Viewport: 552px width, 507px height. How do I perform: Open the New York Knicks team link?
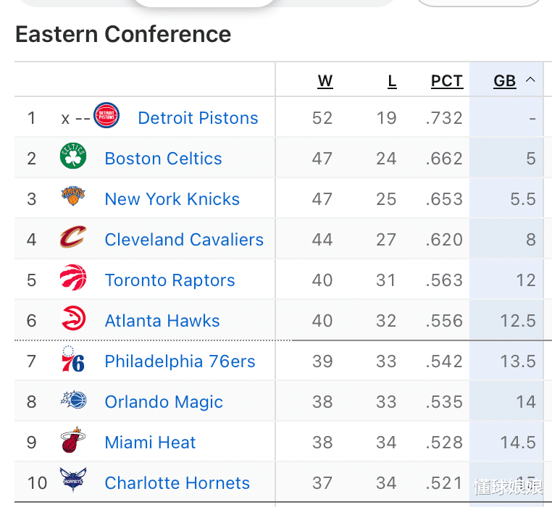172,199
